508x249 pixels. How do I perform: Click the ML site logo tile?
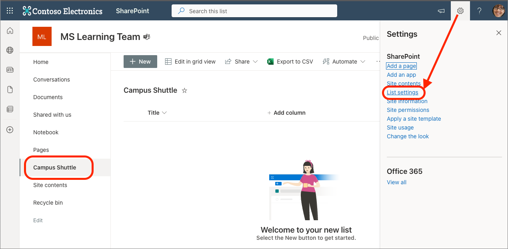(42, 37)
